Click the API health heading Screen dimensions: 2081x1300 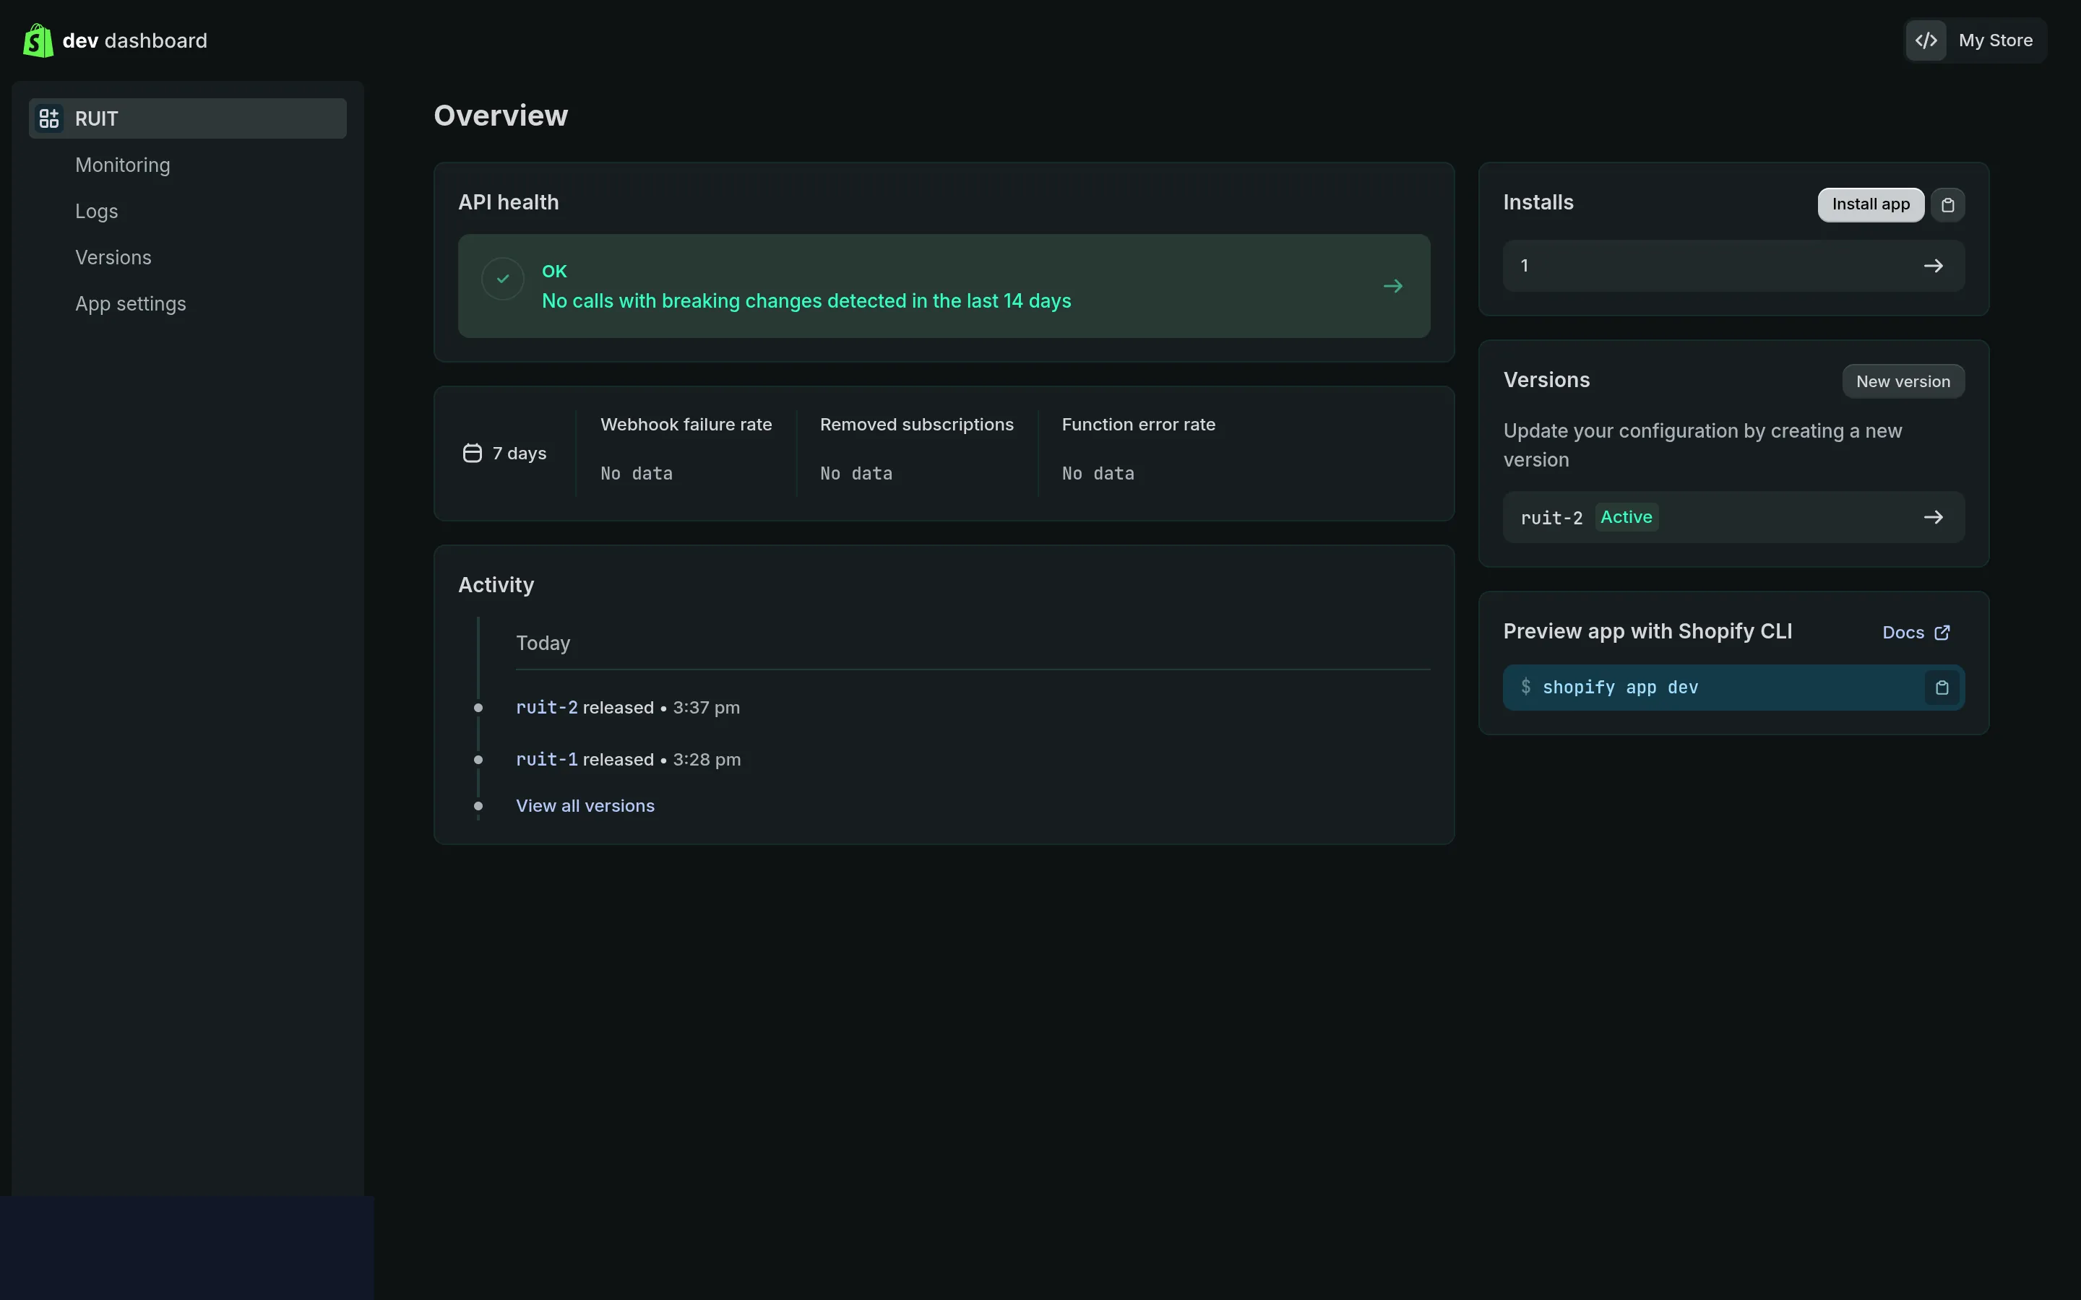point(508,203)
